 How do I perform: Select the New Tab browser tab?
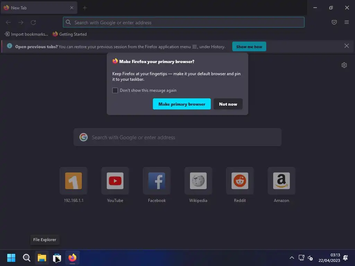pyautogui.click(x=39, y=8)
